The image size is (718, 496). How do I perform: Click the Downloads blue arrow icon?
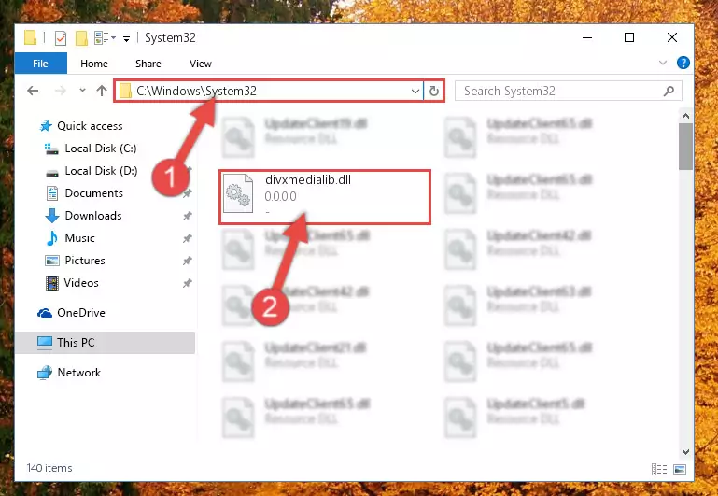pos(51,216)
